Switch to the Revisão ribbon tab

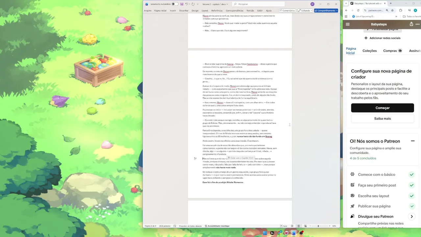tap(250, 11)
